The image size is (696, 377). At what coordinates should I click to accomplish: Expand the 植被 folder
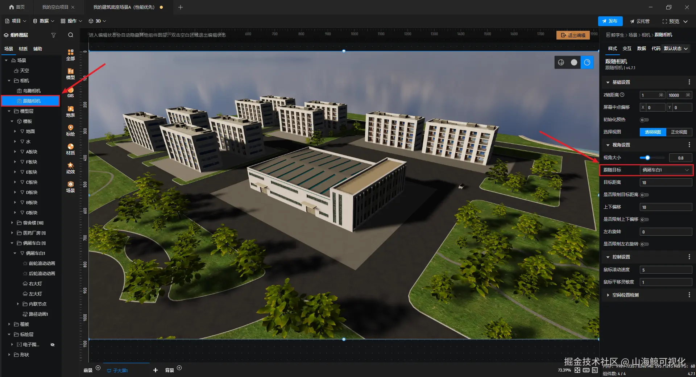[9, 324]
